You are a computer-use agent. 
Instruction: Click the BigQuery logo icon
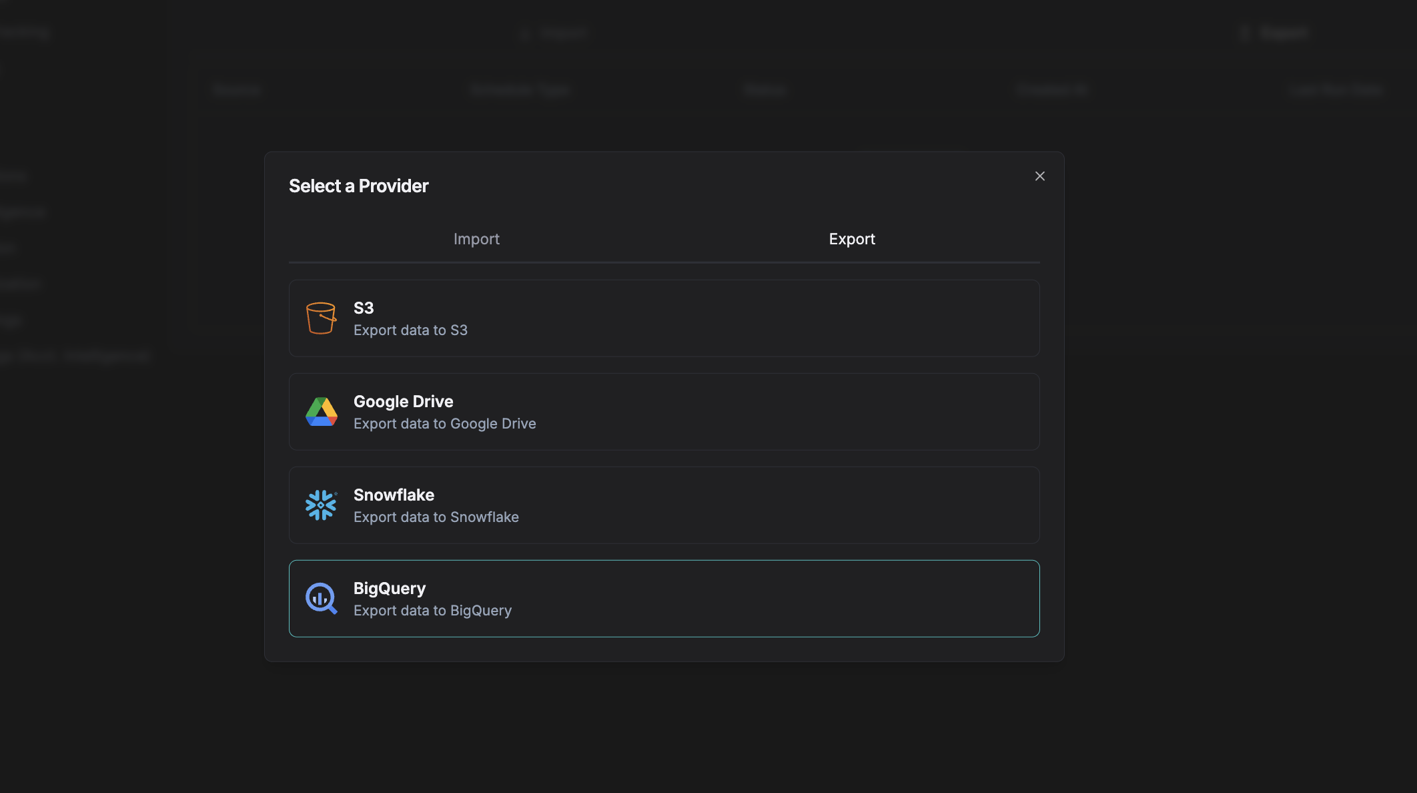click(322, 599)
